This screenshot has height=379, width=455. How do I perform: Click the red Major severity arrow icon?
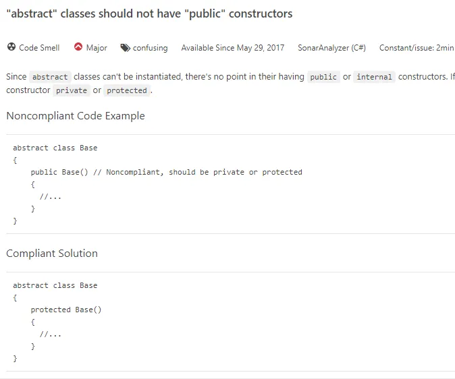pos(78,48)
